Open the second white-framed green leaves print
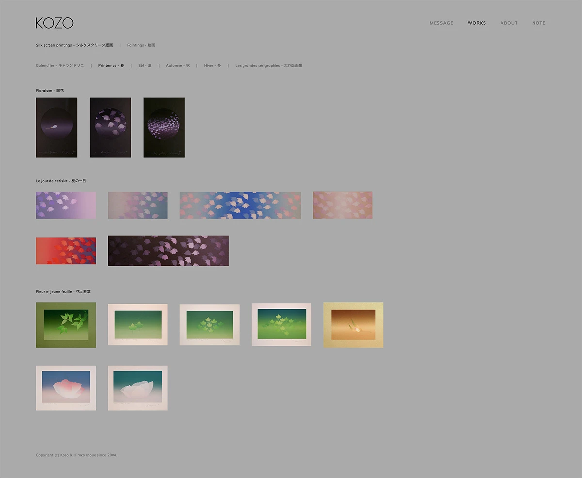This screenshot has height=478, width=582. click(x=210, y=325)
